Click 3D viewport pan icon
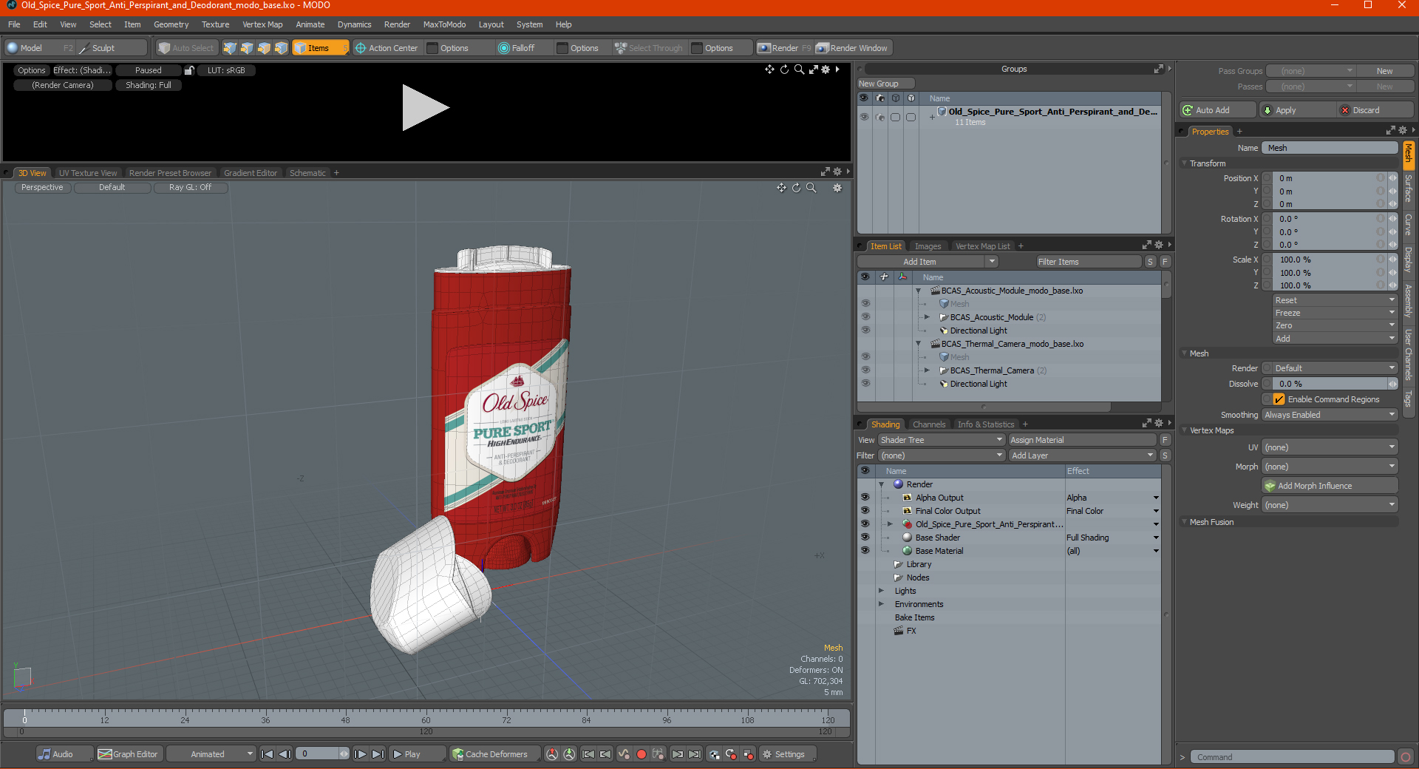Image resolution: width=1419 pixels, height=769 pixels. [781, 188]
